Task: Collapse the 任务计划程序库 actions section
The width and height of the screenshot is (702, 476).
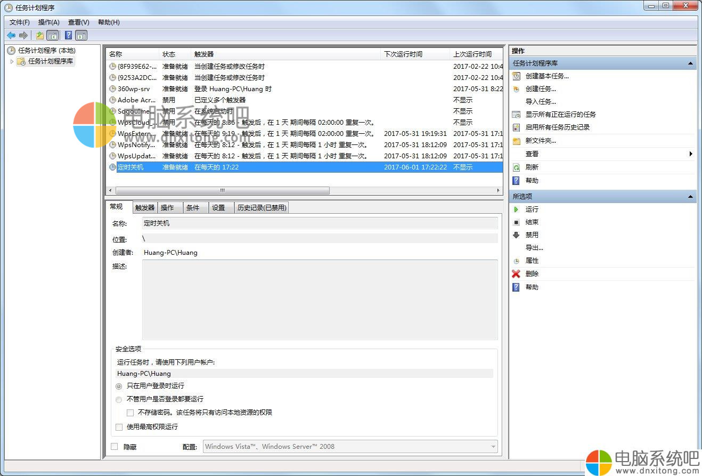Action: [690, 63]
